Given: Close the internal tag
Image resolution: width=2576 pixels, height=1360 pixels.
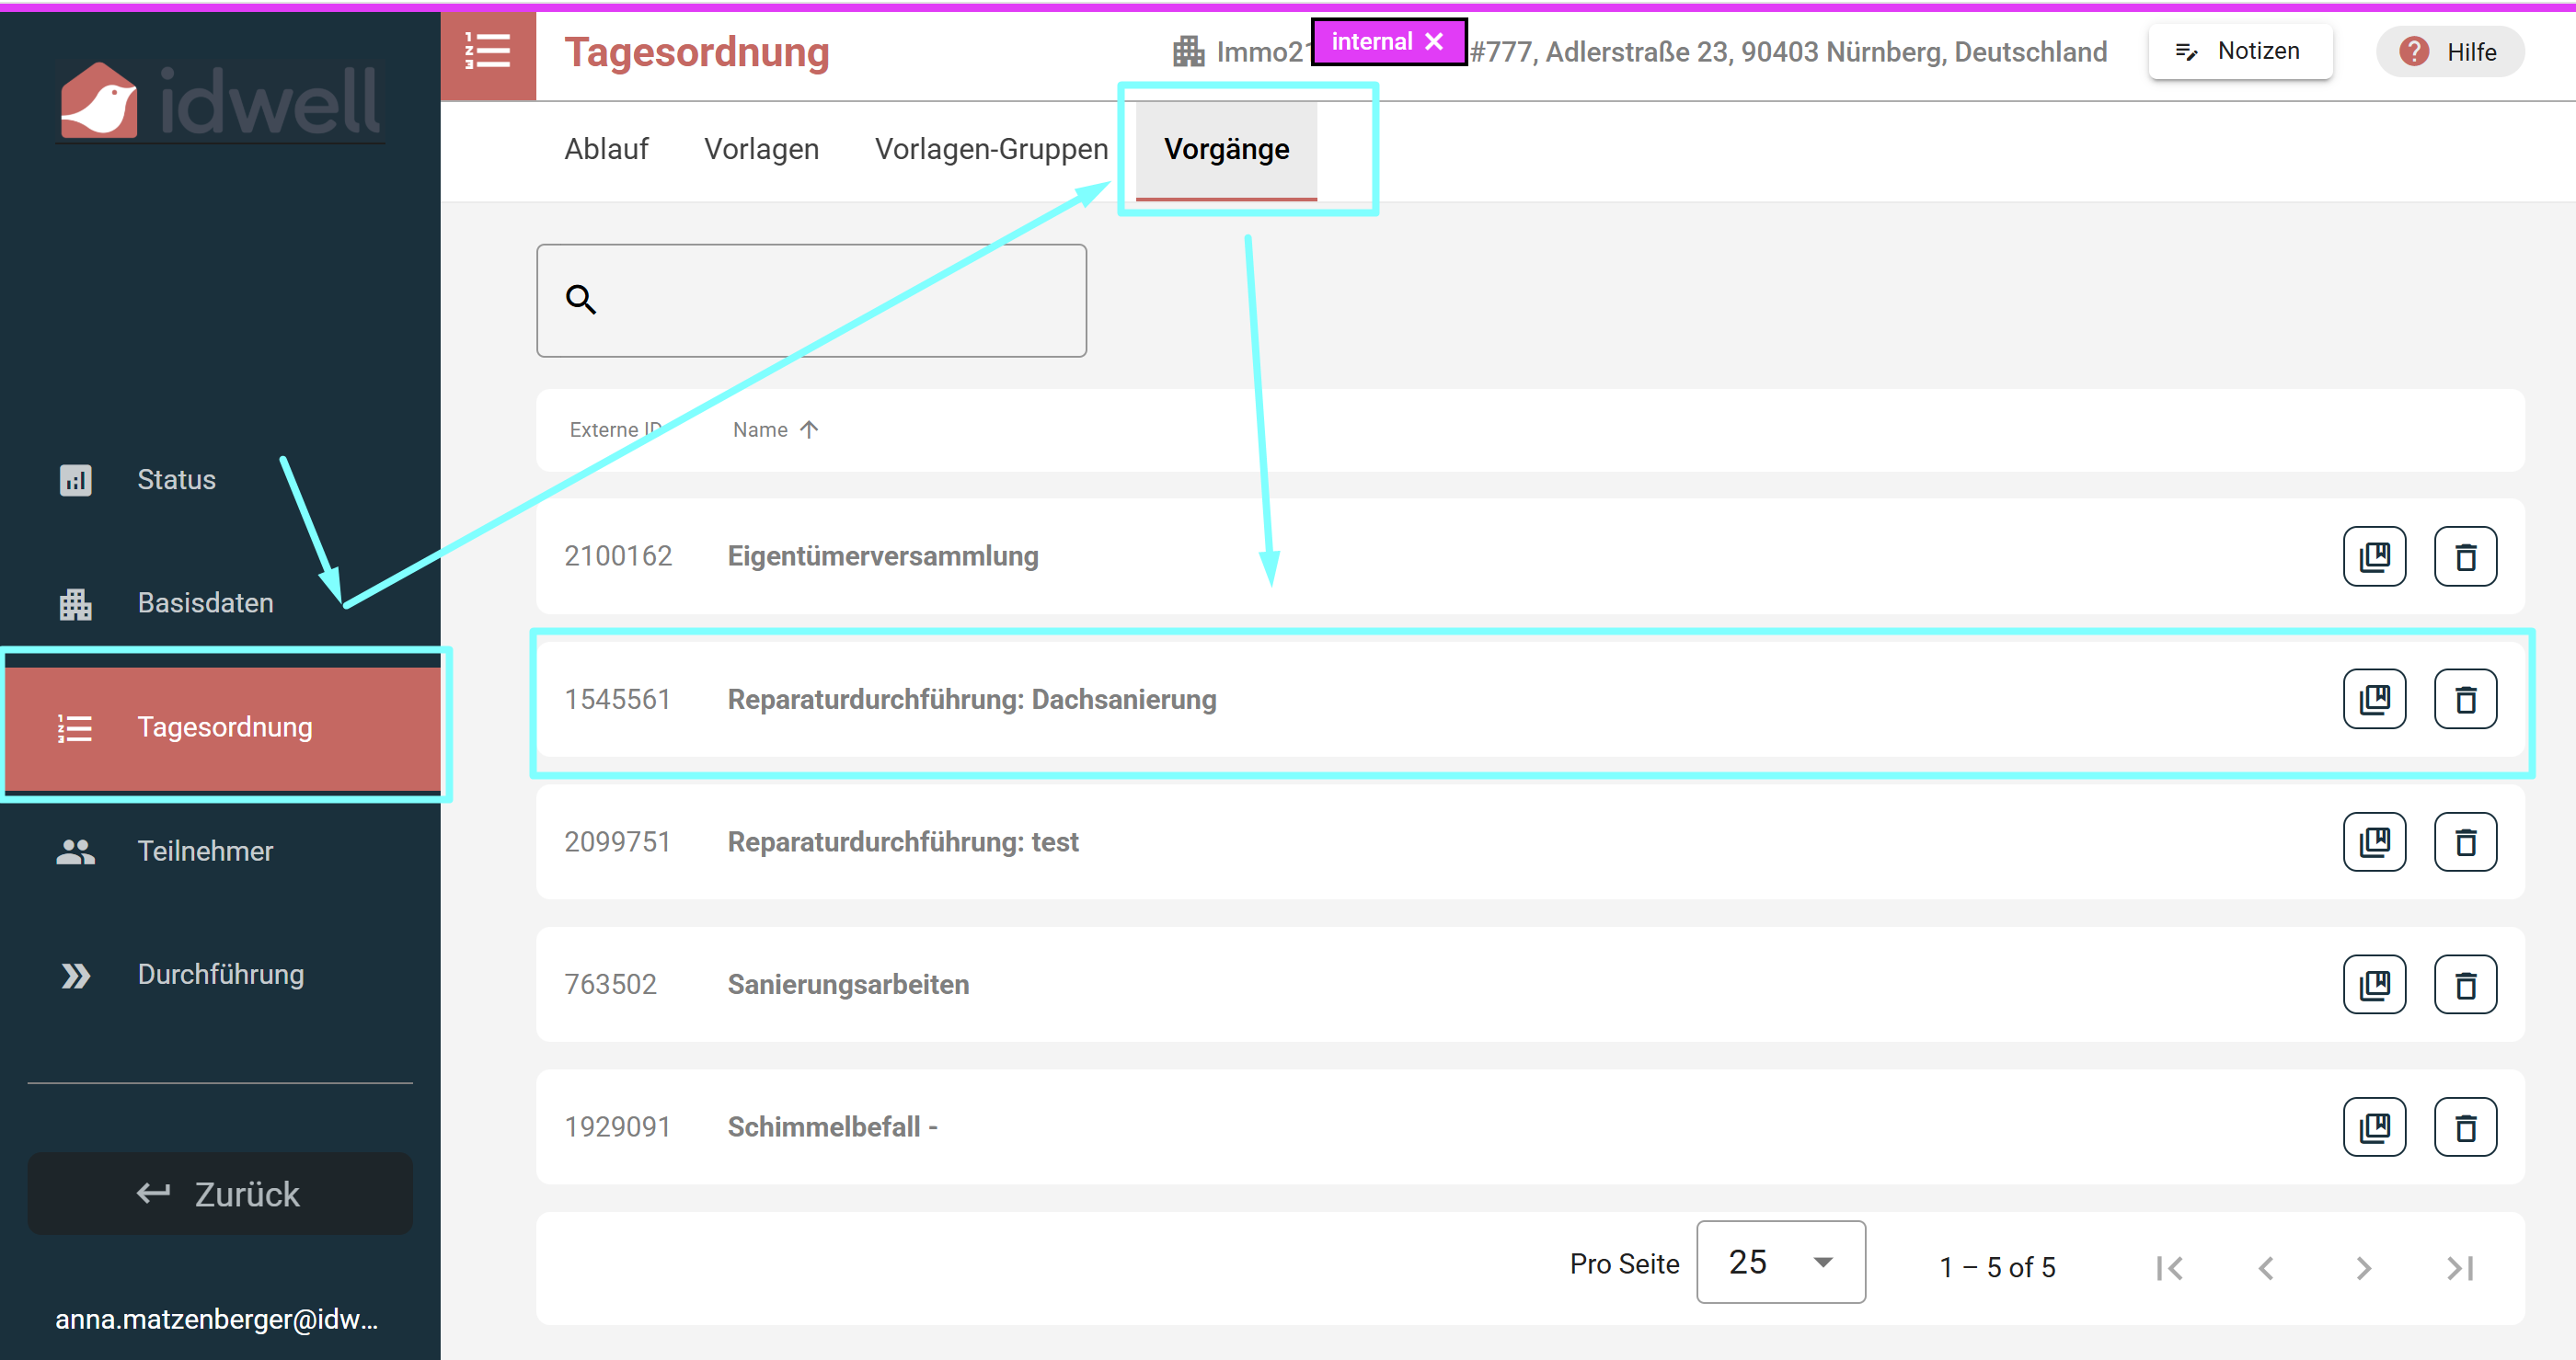Looking at the screenshot, I should [x=1434, y=42].
